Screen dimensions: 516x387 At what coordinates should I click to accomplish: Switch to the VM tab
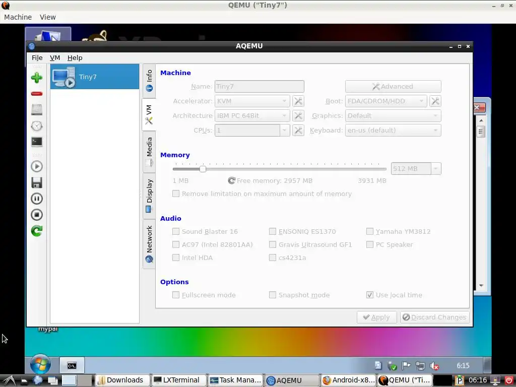pos(149,114)
